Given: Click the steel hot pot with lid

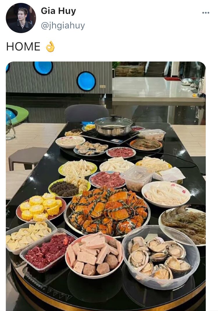Looking at the screenshot, I should click(x=113, y=125).
